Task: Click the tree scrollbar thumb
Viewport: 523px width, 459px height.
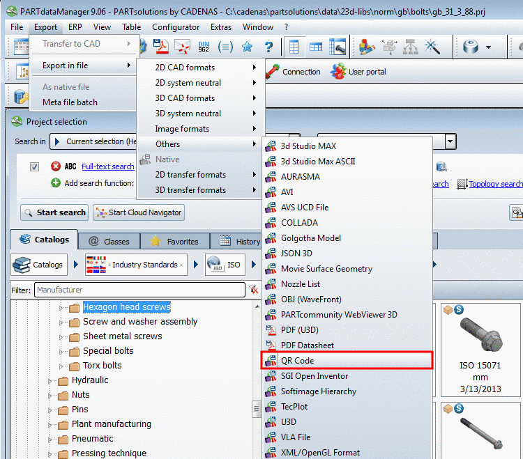Action: click(x=257, y=409)
